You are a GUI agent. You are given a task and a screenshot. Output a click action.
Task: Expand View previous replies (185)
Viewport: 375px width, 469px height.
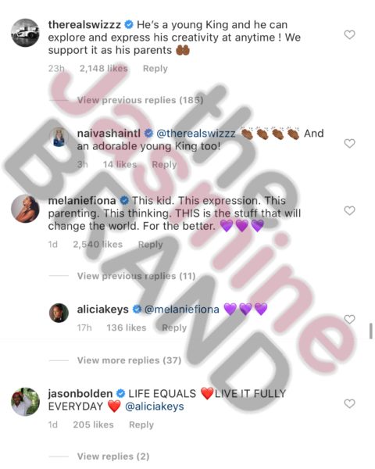141,100
